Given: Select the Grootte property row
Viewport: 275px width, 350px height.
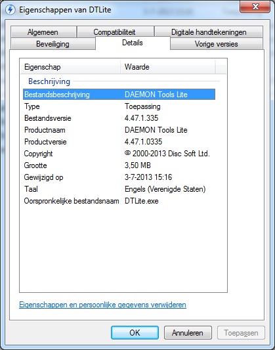Looking at the screenshot, I should pos(119,165).
